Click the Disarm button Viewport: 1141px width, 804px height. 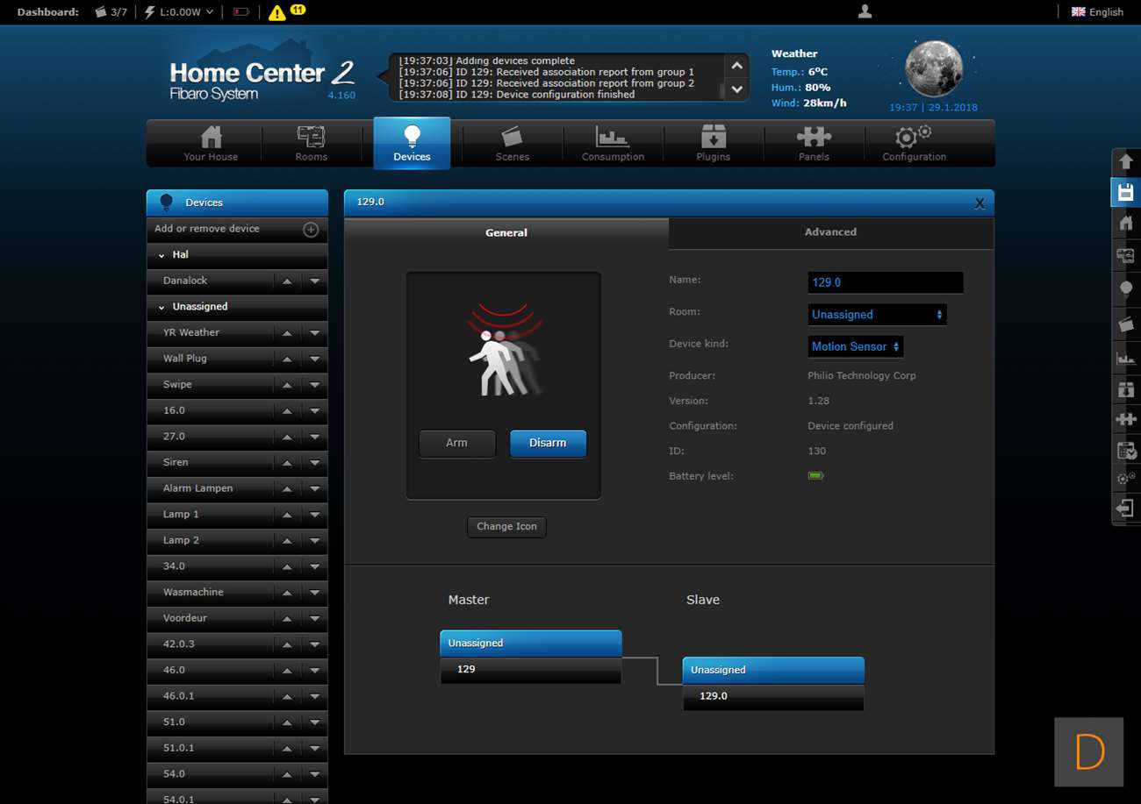548,444
